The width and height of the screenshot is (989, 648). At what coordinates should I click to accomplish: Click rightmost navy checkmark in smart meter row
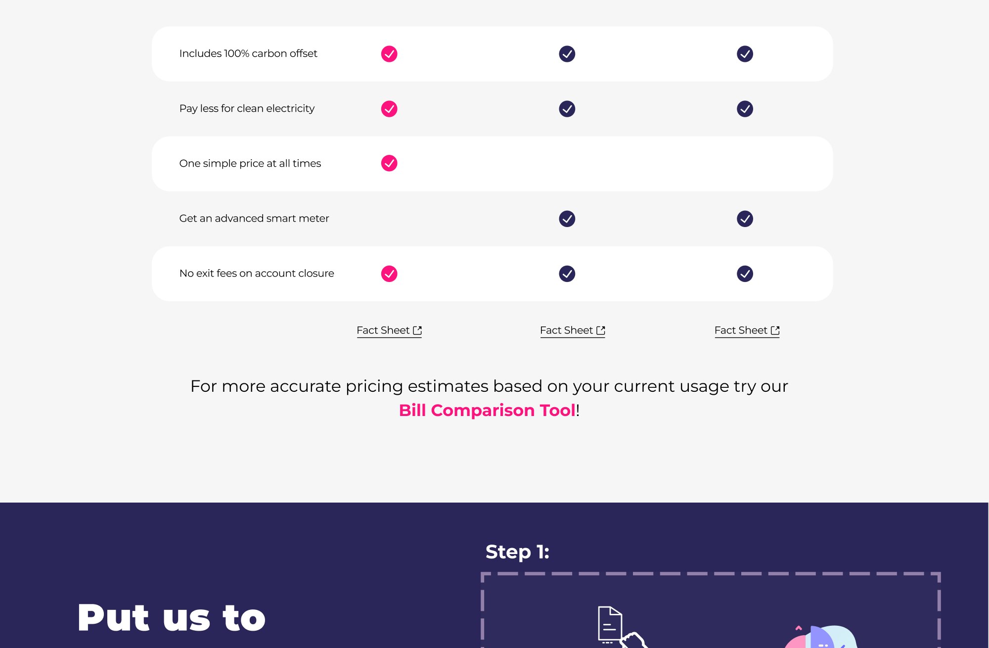[745, 219]
